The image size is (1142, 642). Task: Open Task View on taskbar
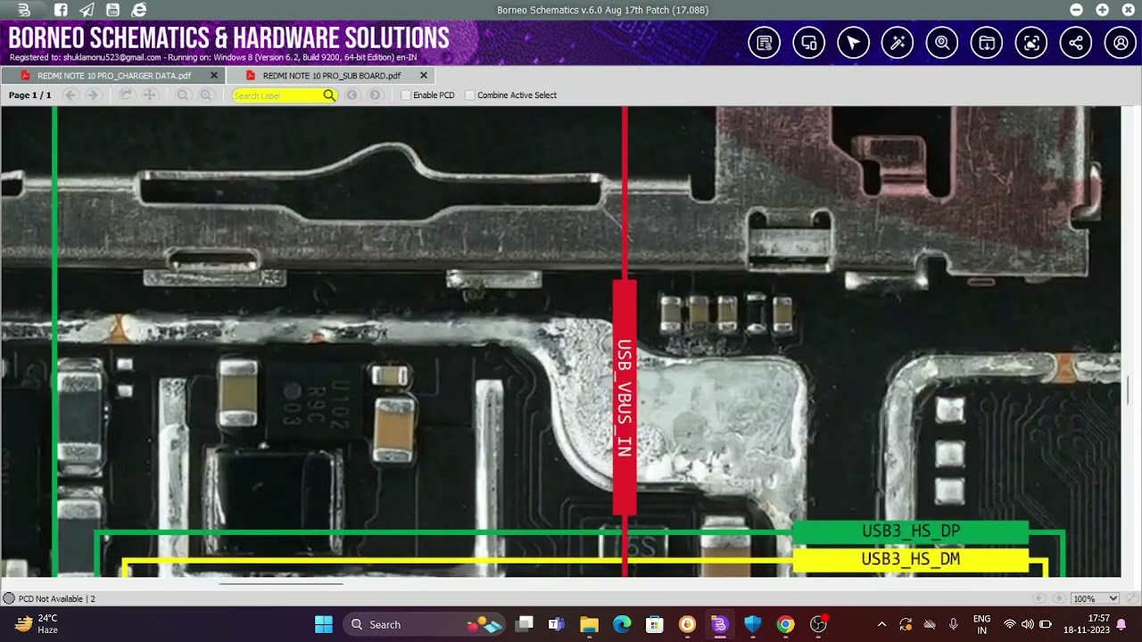tap(525, 624)
